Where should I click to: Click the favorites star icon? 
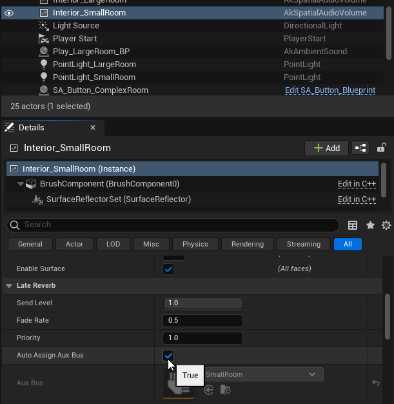[370, 225]
